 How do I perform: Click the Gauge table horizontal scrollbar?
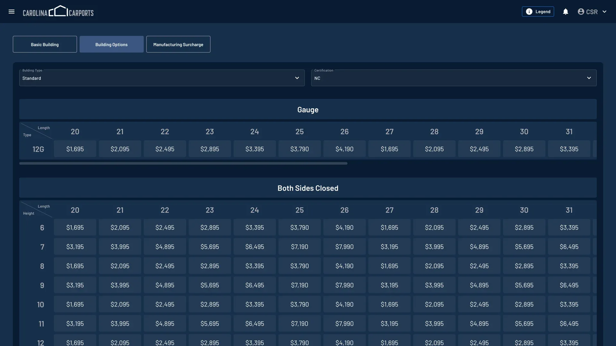tap(183, 163)
